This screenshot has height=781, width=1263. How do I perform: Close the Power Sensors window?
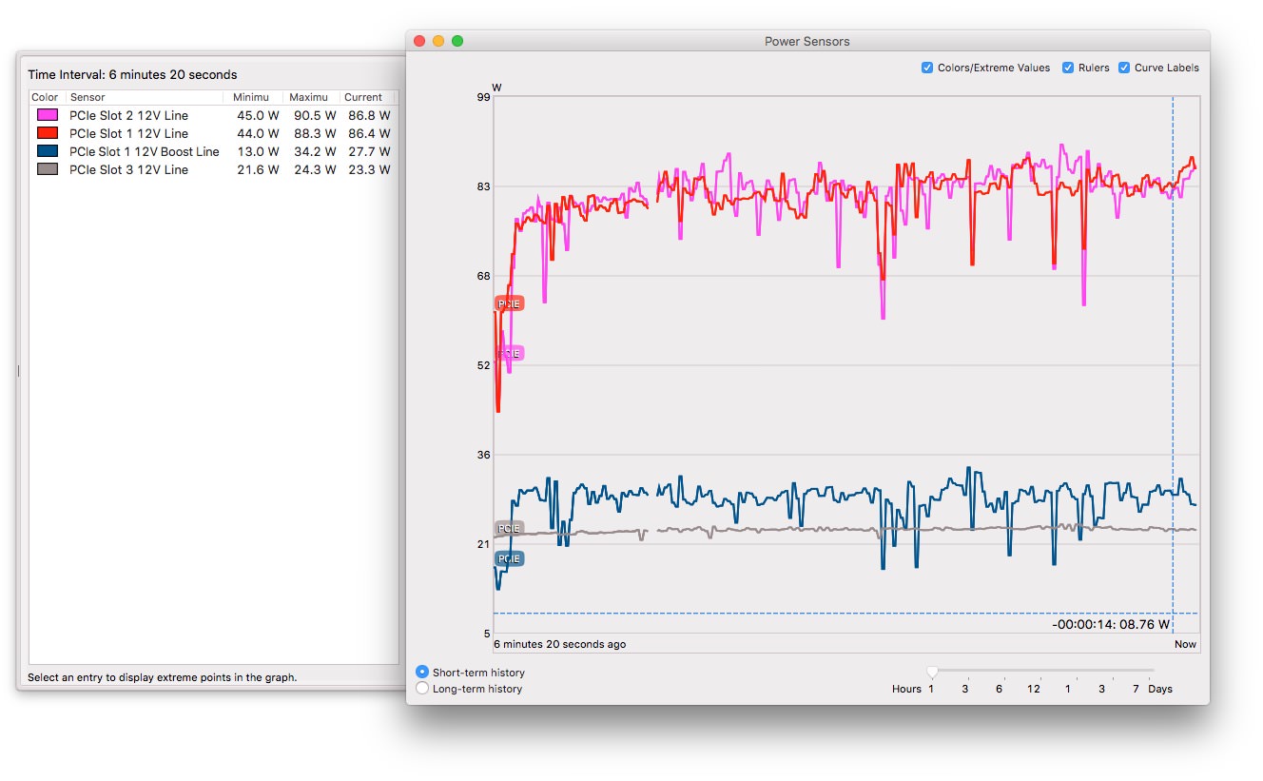click(x=419, y=41)
